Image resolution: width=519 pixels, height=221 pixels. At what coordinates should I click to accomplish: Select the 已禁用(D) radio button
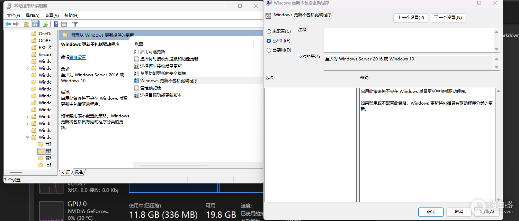click(269, 50)
